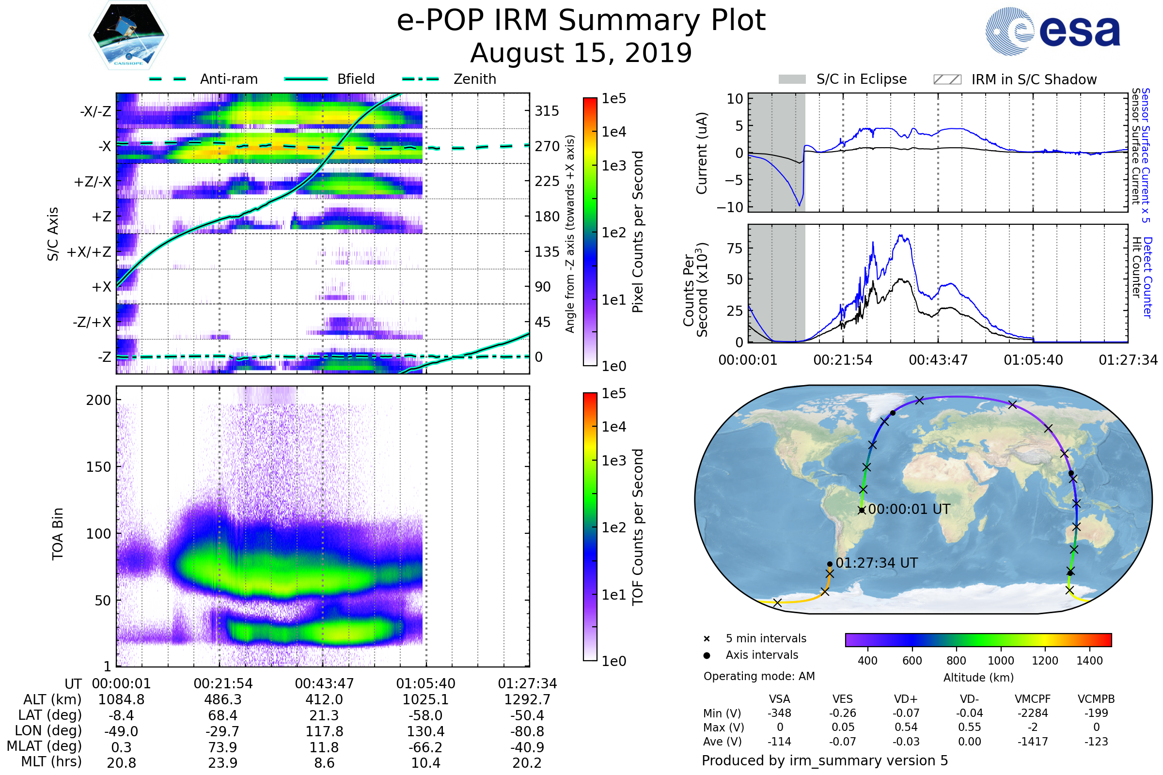This screenshot has height=775, width=1163.
Task: Click the TOF Counts per Second colorbar
Action: pyautogui.click(x=590, y=527)
